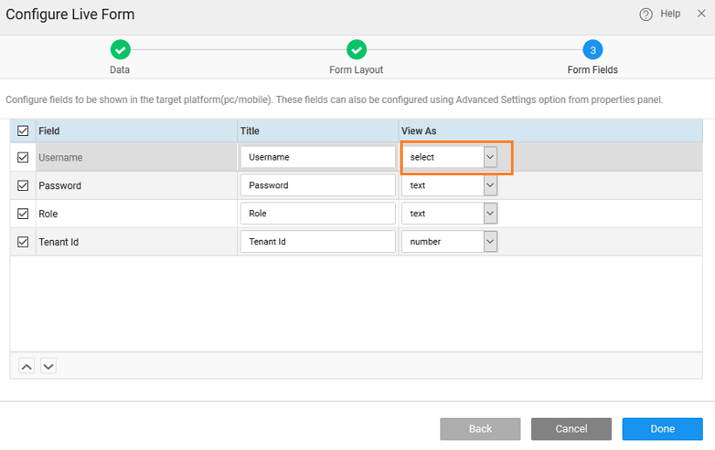Uncheck the Password field checkbox
Image resolution: width=715 pixels, height=450 pixels.
coord(24,186)
